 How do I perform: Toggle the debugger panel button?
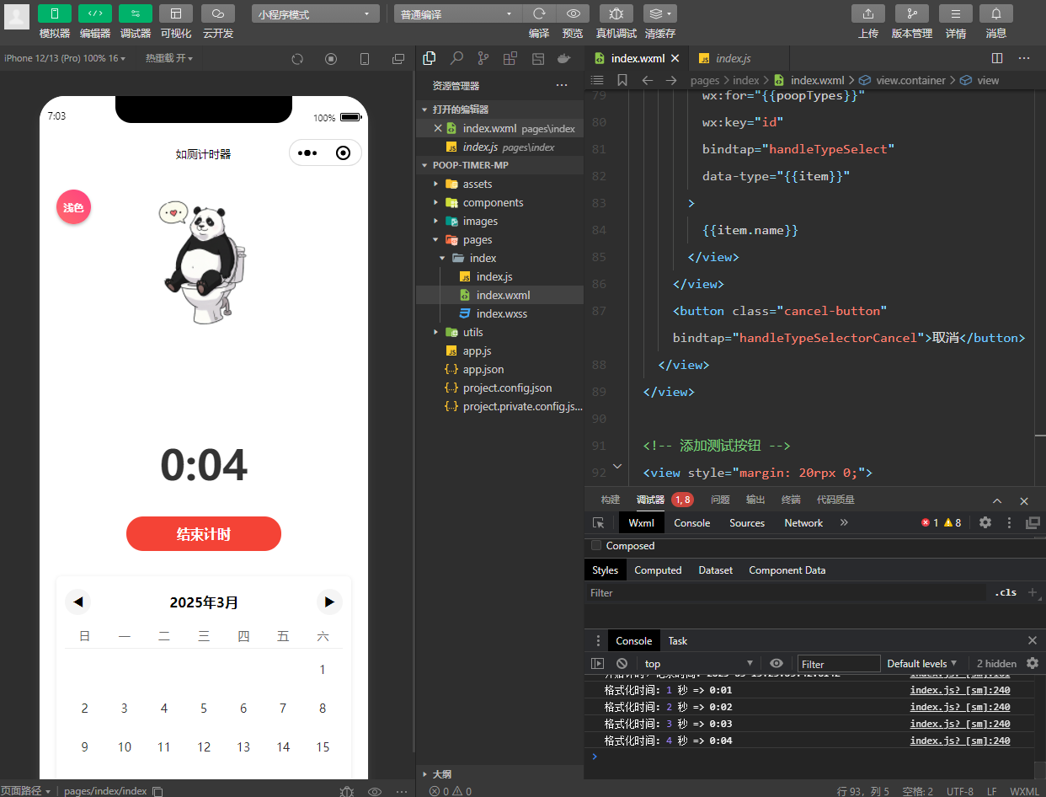click(x=136, y=13)
